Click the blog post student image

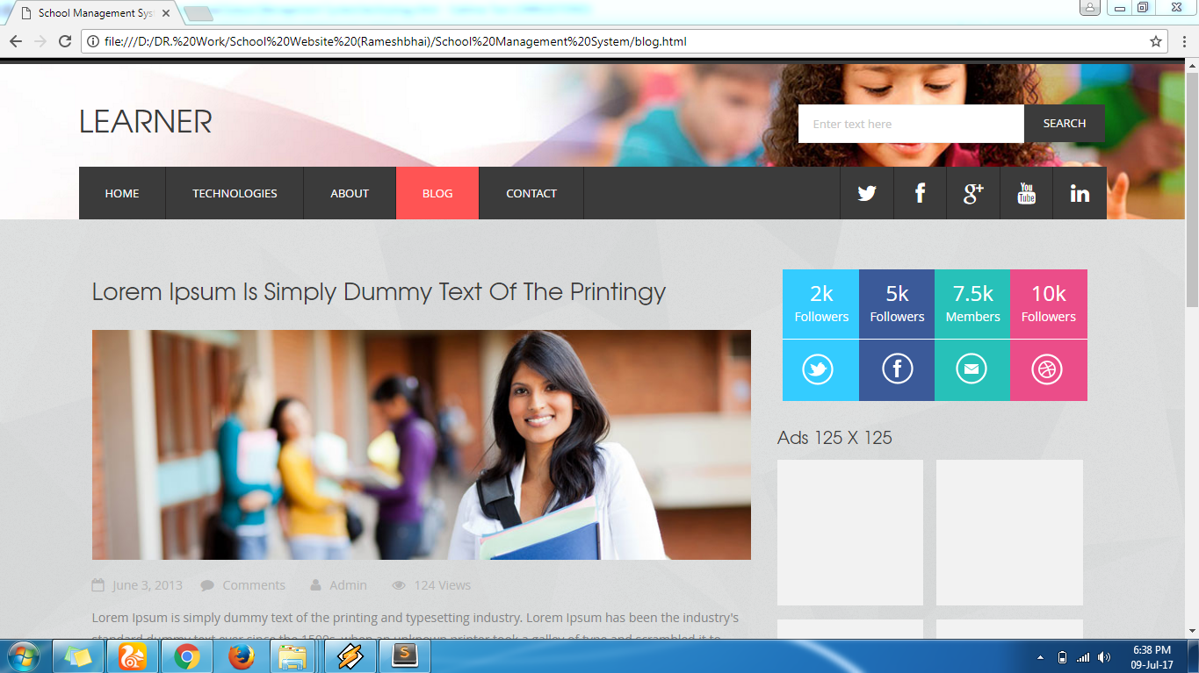click(x=422, y=445)
